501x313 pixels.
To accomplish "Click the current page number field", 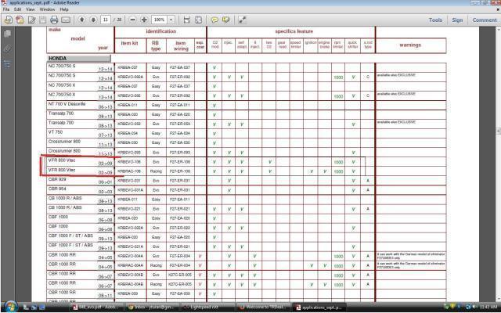I will pyautogui.click(x=105, y=20).
